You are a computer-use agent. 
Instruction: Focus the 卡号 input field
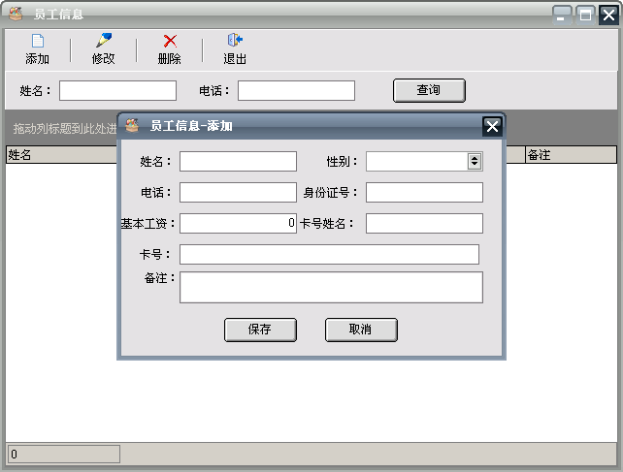pyautogui.click(x=329, y=254)
